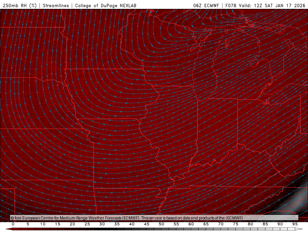
Task: Click the colorbar label '25'
Action: [x=87, y=224]
